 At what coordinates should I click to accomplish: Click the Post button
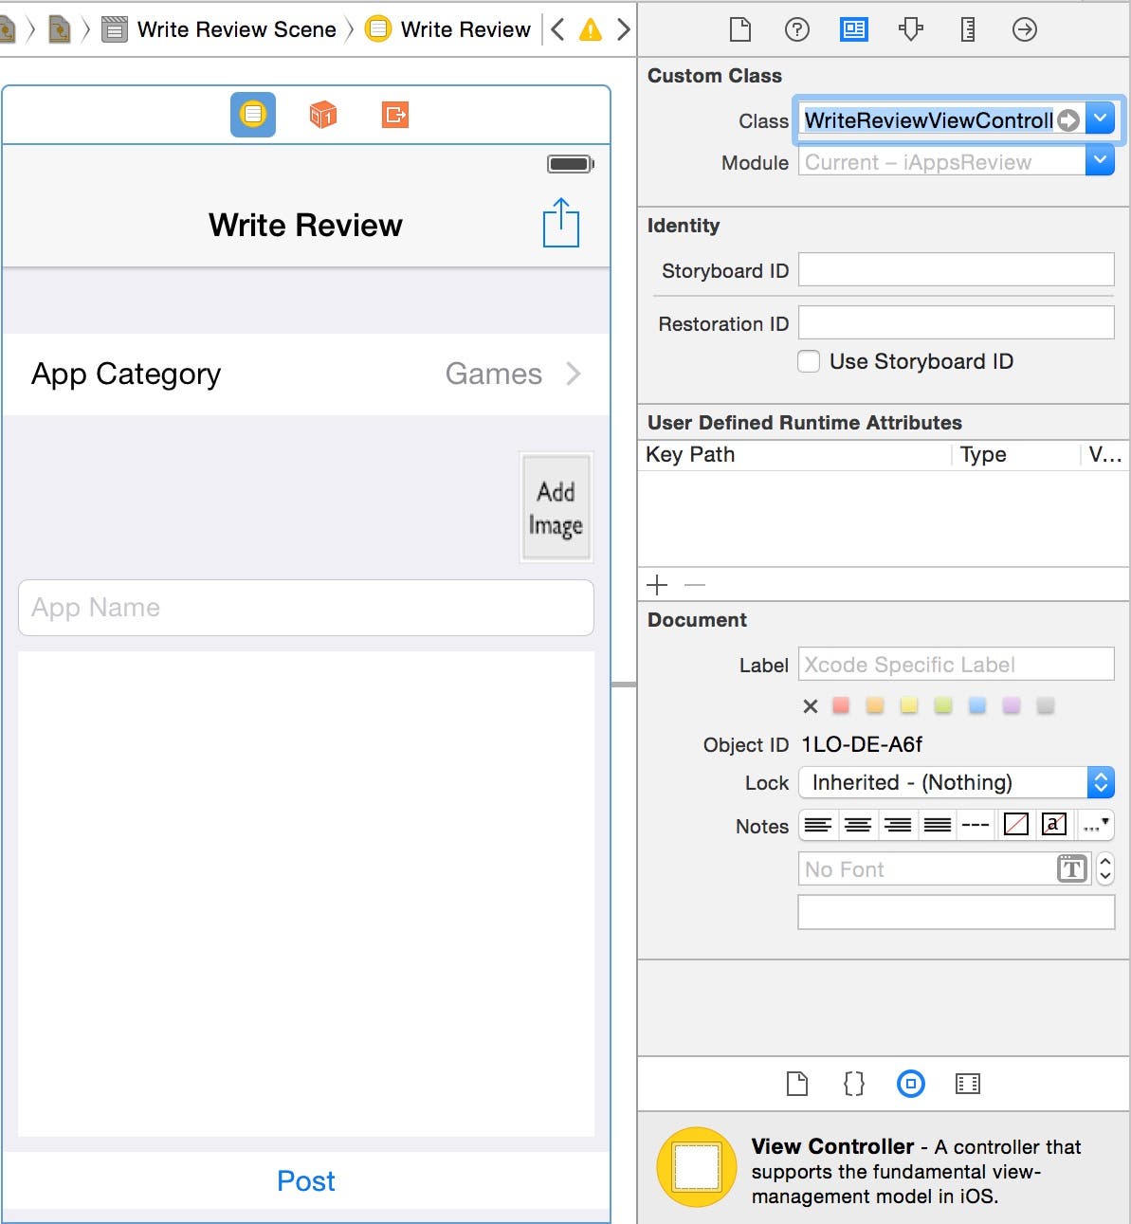pos(305,1180)
